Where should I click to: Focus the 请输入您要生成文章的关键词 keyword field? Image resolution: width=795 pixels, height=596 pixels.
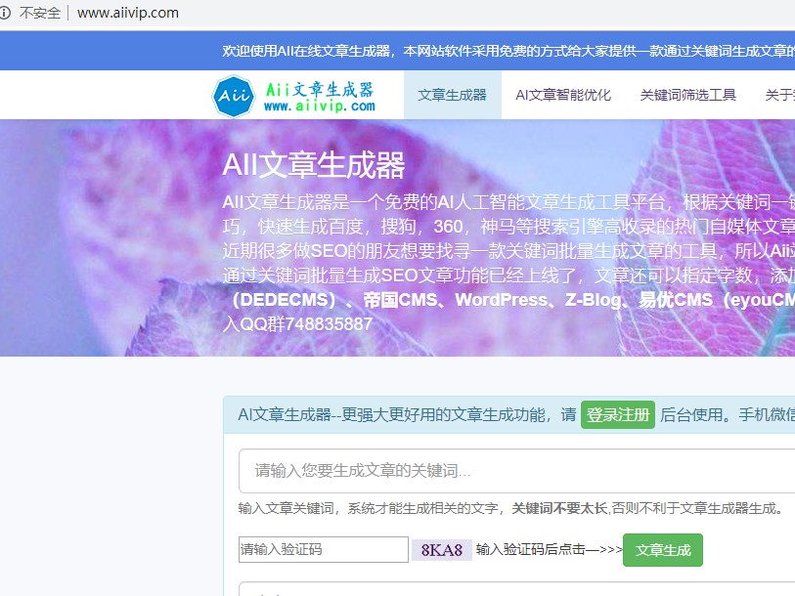(x=516, y=471)
